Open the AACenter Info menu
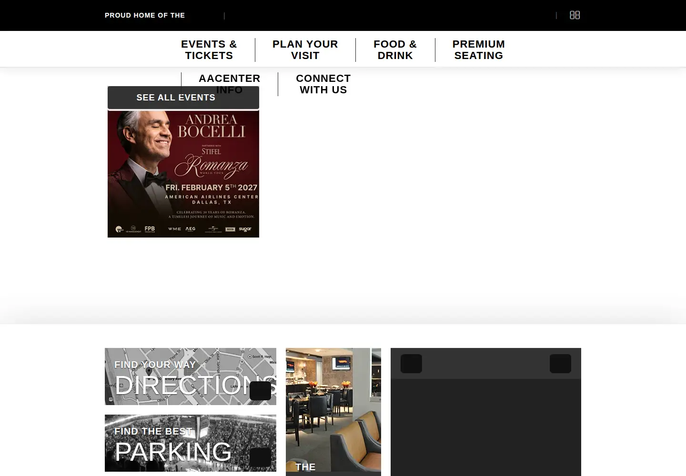 coord(230,84)
